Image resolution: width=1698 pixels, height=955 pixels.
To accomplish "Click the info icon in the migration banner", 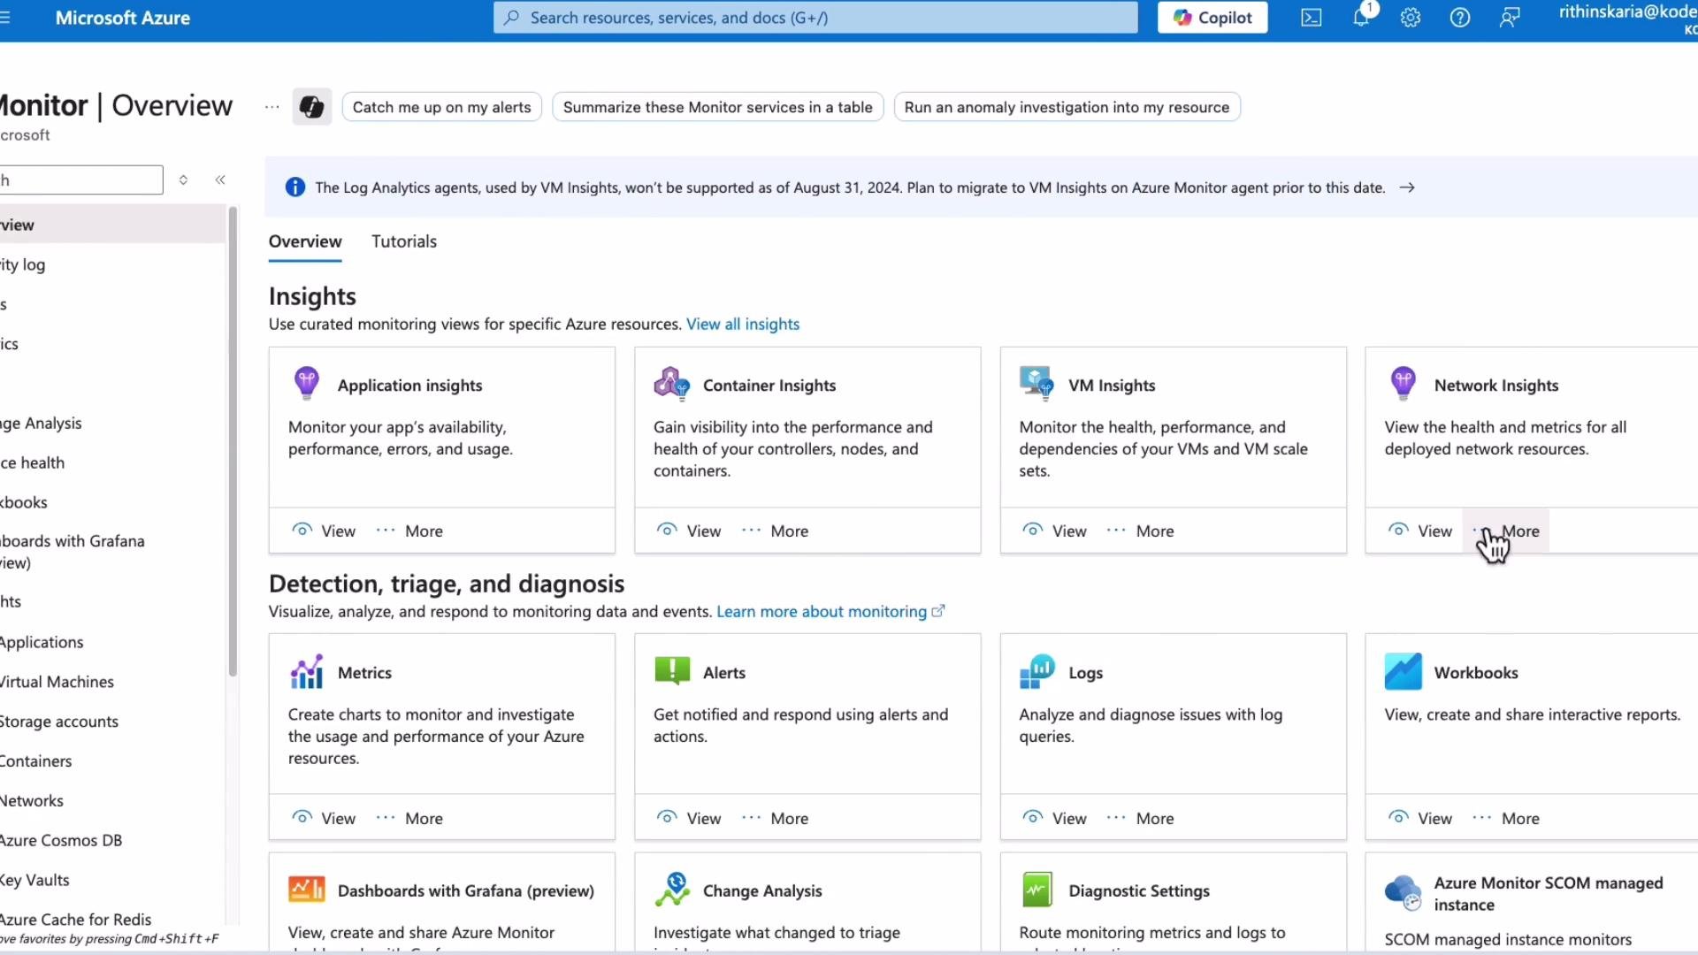I will tap(295, 187).
